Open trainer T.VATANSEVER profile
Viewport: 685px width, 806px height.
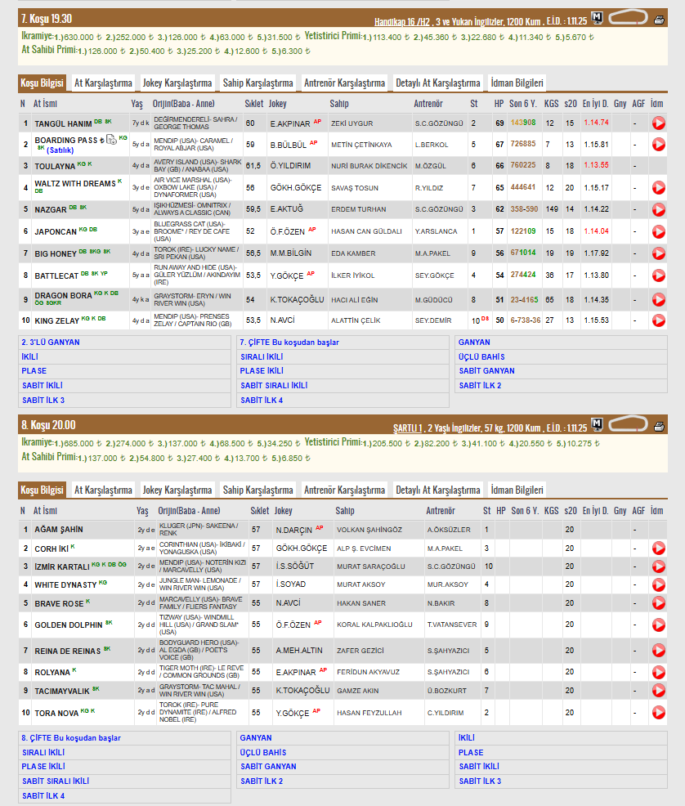452,625
